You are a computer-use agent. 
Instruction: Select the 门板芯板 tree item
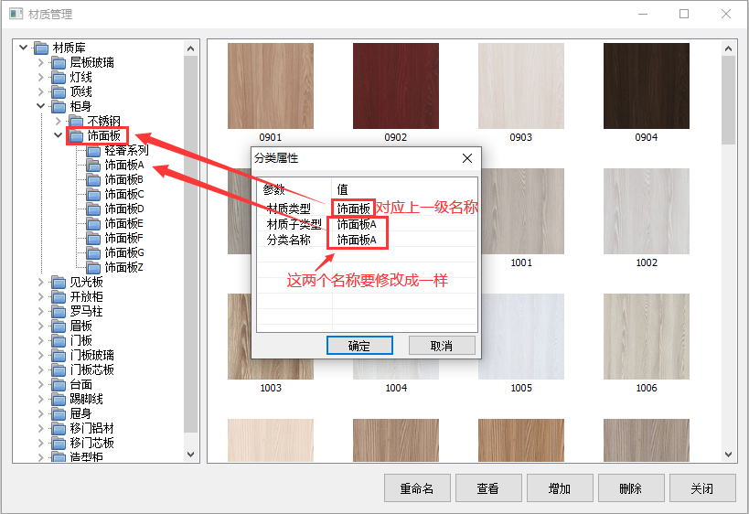point(91,370)
